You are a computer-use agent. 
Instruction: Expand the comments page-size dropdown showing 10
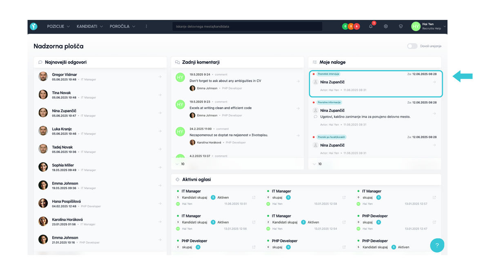pos(180,164)
